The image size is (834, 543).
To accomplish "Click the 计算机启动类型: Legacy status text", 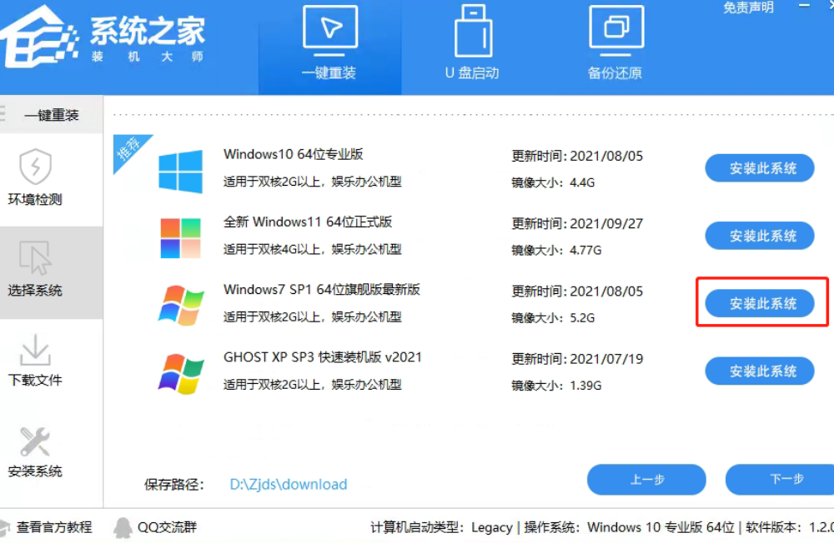I will (x=441, y=527).
